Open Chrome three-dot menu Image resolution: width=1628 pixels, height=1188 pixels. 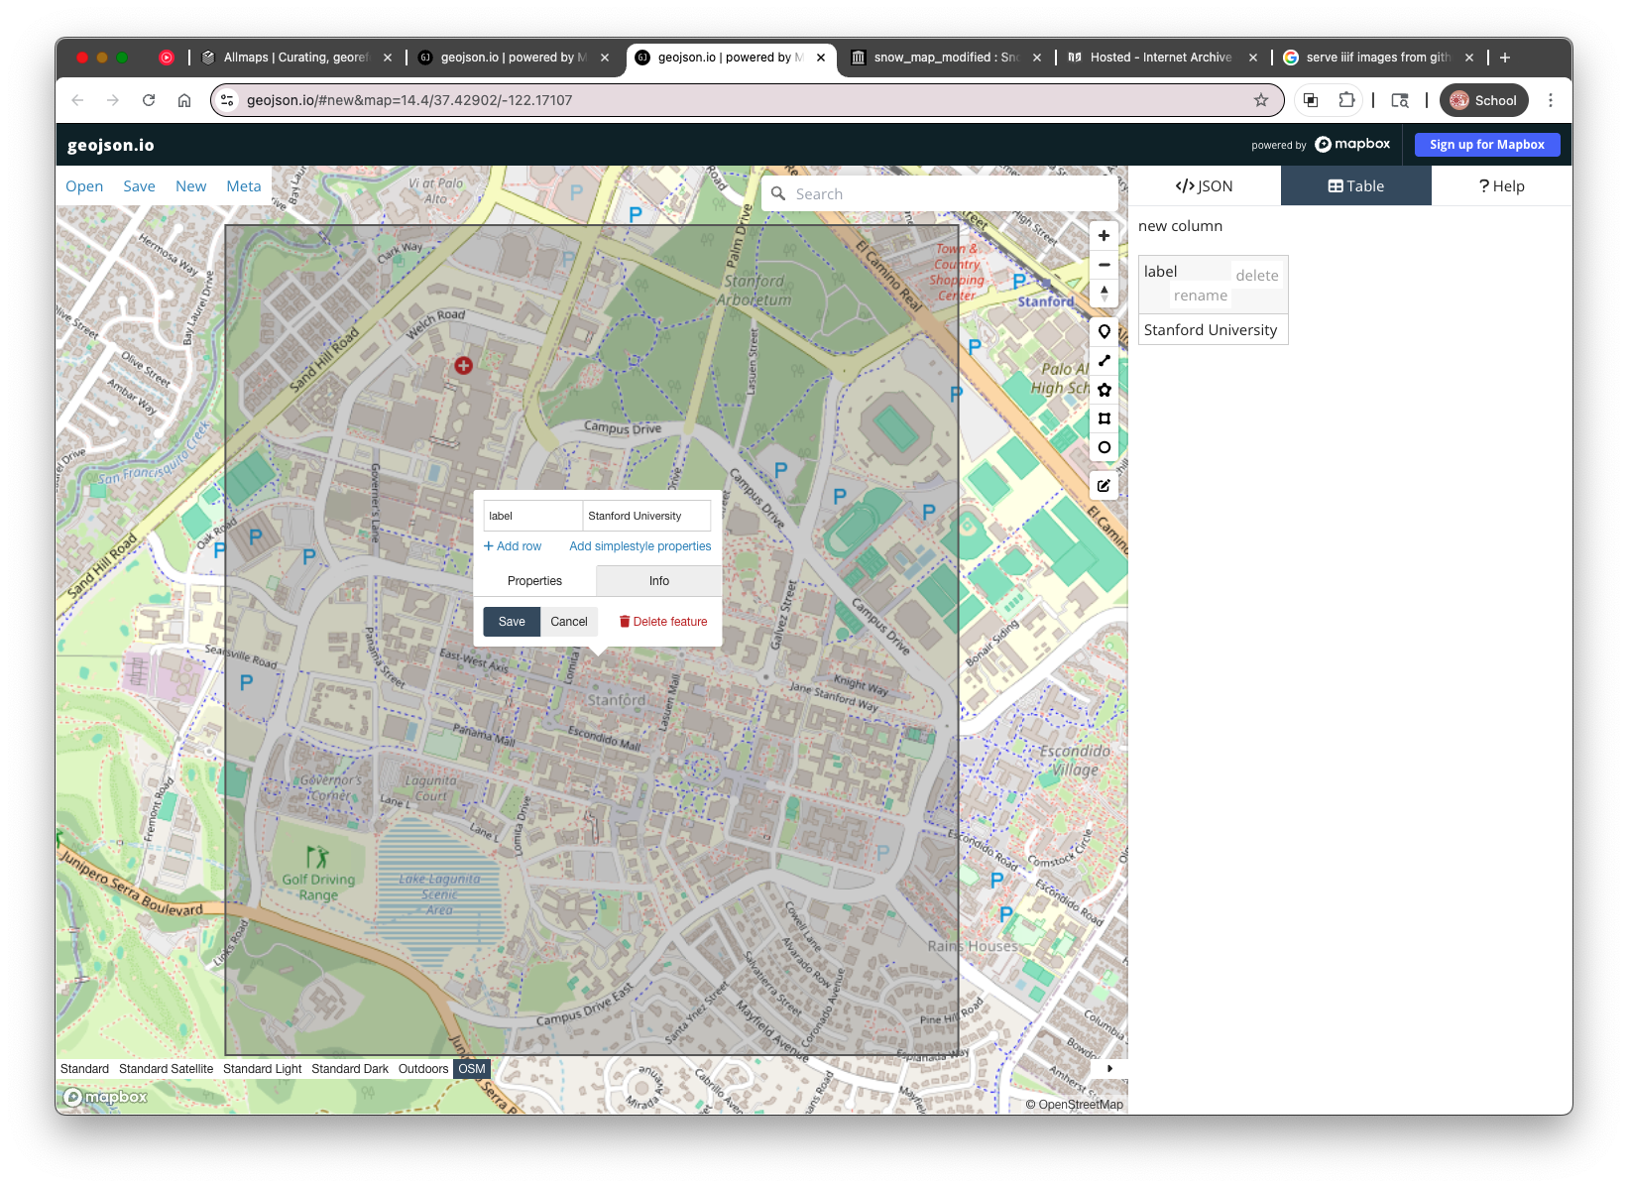point(1551,100)
